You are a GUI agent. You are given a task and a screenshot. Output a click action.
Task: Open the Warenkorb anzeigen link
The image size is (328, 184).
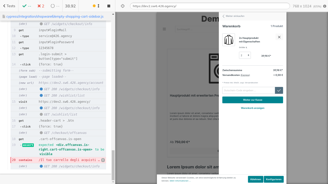point(252,108)
